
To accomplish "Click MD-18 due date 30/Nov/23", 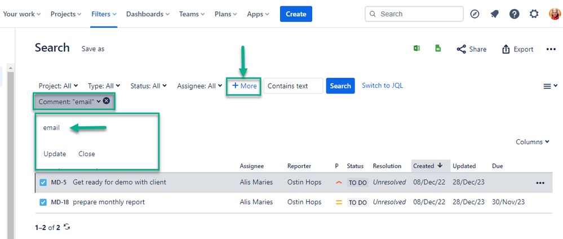I will click(x=508, y=202).
